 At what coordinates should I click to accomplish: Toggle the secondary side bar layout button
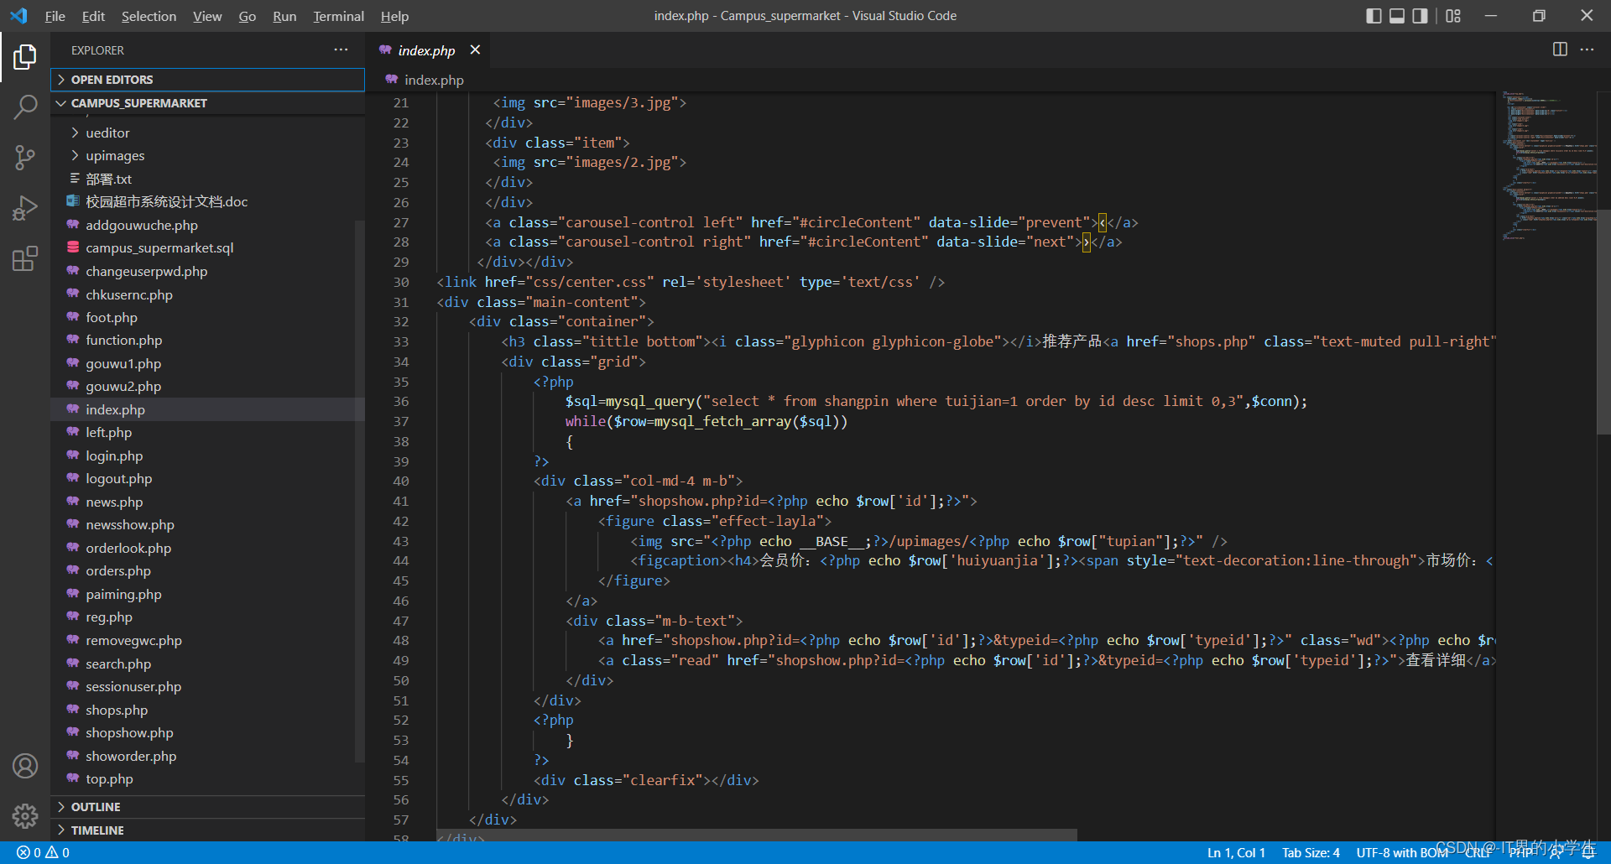(x=1420, y=16)
